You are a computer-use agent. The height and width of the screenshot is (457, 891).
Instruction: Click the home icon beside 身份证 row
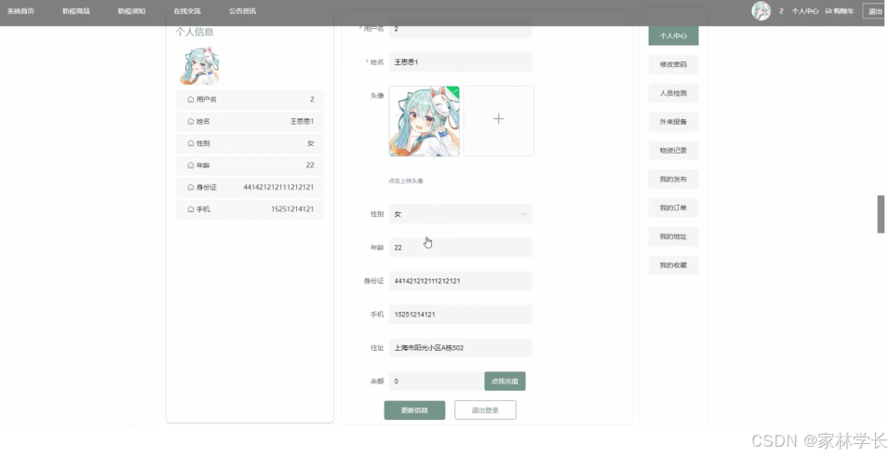click(191, 188)
